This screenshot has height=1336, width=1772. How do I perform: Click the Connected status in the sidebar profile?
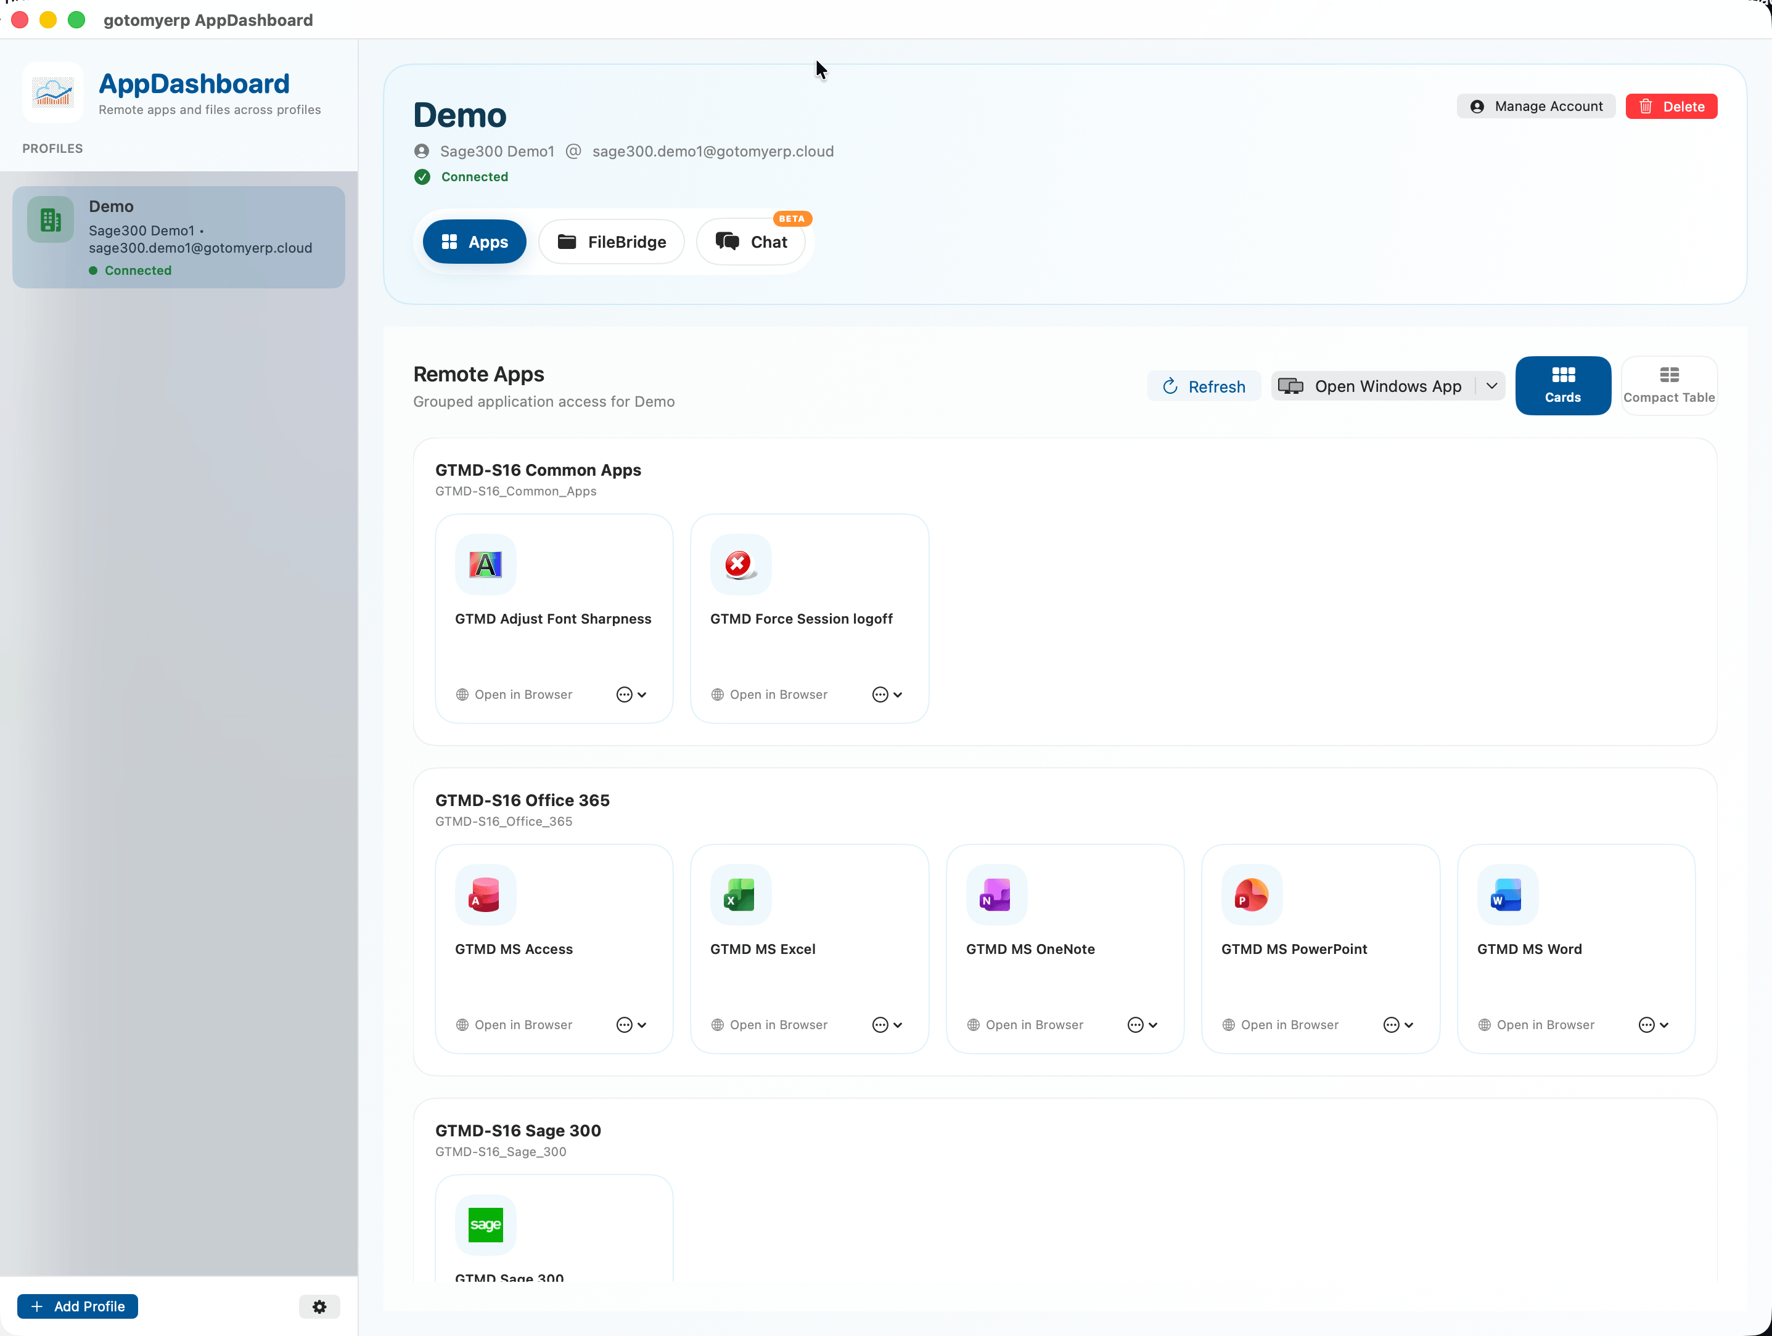pos(129,271)
